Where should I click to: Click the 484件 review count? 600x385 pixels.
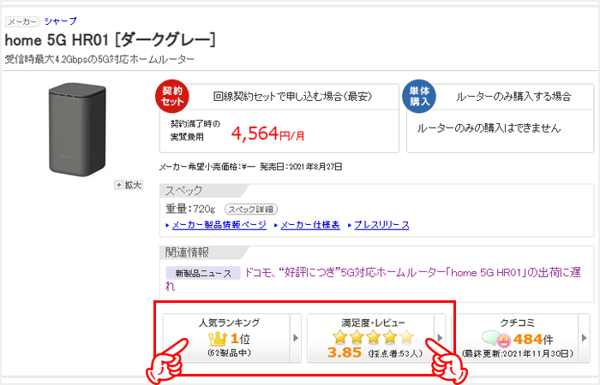(x=533, y=339)
